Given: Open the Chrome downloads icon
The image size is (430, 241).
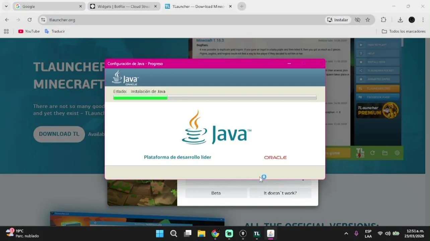Looking at the screenshot, I should tap(400, 20).
